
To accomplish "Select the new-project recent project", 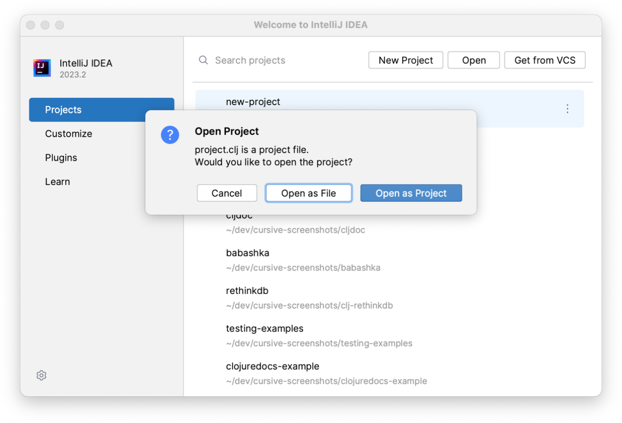I will [389, 109].
